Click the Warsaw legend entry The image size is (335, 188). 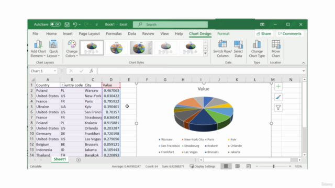(165, 139)
